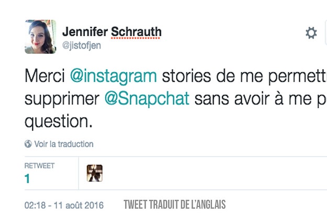
Task: Click the timestamp 02:18 - 11 août 2016
Action: (64, 204)
